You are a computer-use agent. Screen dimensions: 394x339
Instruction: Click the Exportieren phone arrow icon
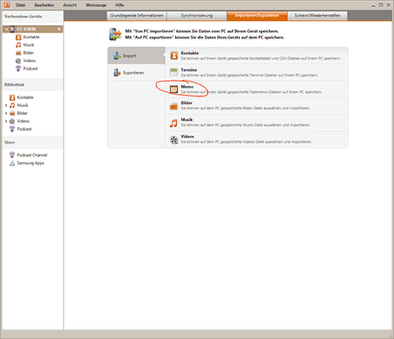[x=117, y=73]
